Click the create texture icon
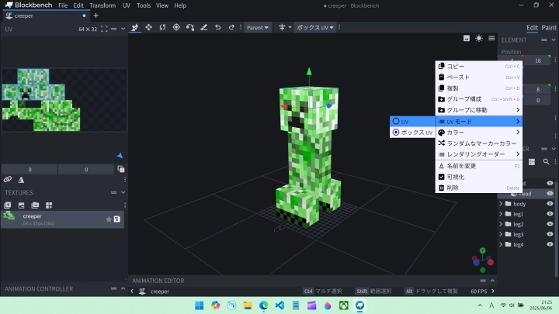The image size is (559, 314). click(x=21, y=205)
